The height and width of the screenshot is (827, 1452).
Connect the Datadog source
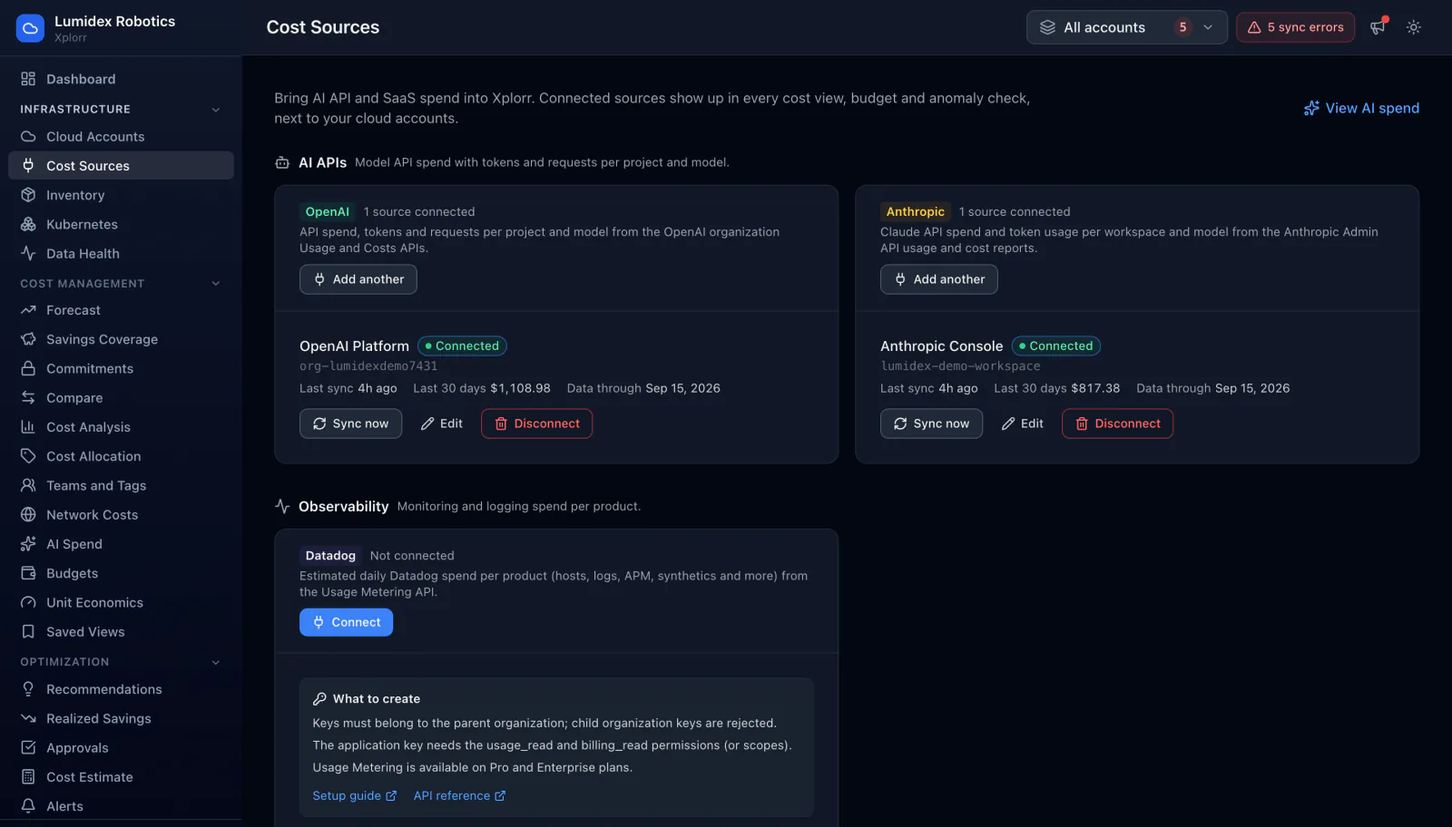pyautogui.click(x=346, y=622)
